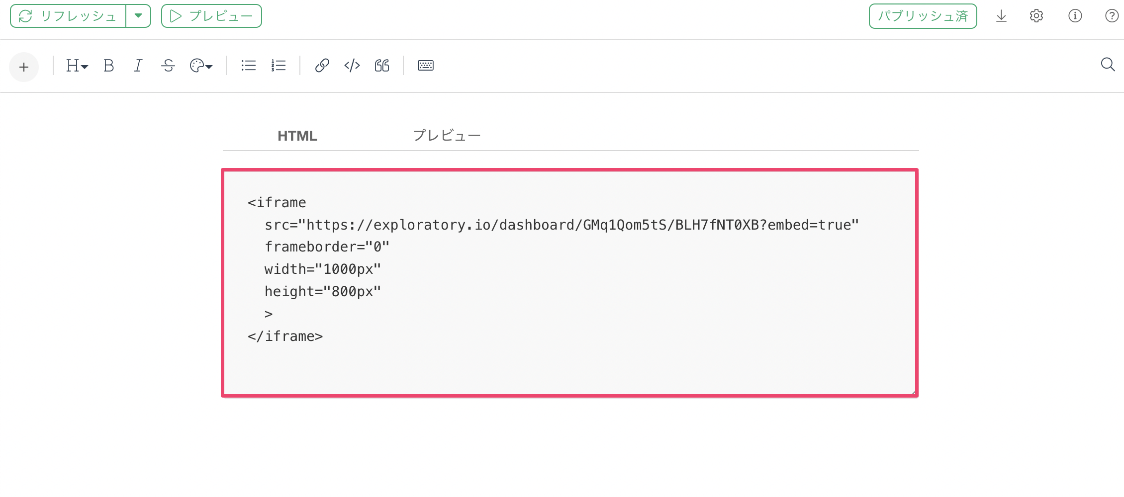This screenshot has height=497, width=1124.
Task: Click the パブリッシュ済 published button
Action: [x=923, y=16]
